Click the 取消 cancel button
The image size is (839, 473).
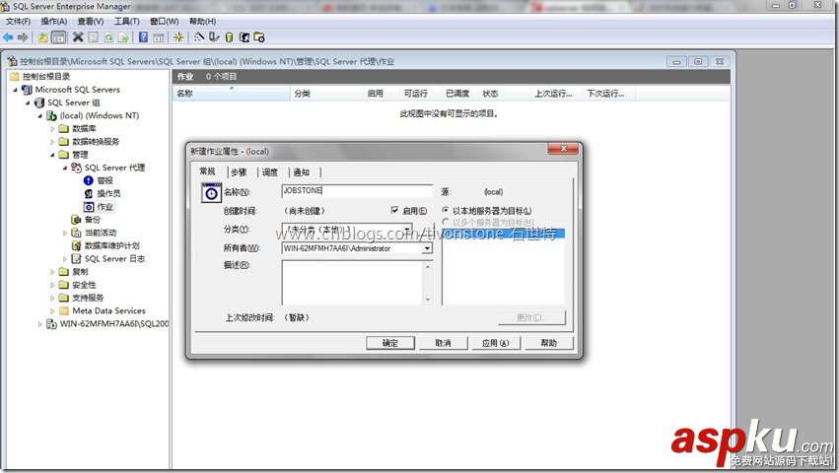(443, 343)
